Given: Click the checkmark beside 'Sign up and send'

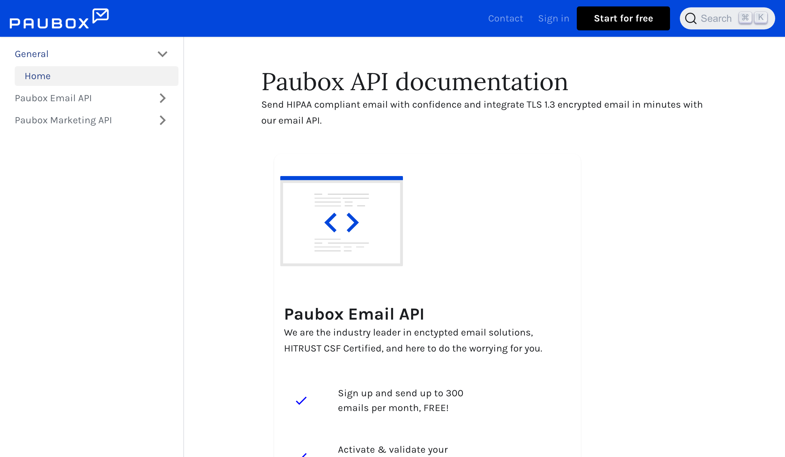Looking at the screenshot, I should (301, 401).
